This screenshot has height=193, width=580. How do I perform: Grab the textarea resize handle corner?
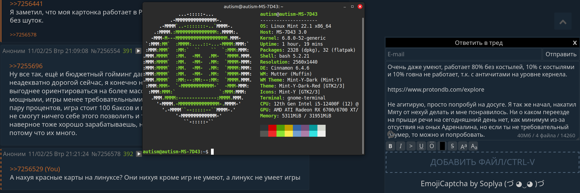[x=578, y=138]
